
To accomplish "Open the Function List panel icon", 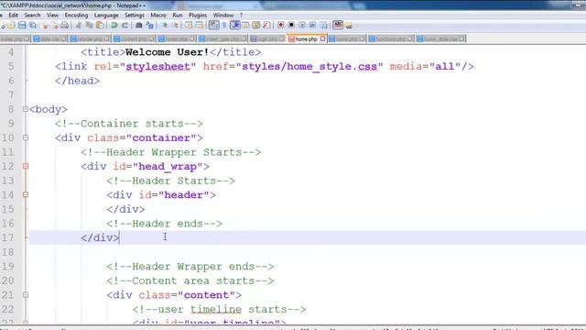I will tap(266, 25).
